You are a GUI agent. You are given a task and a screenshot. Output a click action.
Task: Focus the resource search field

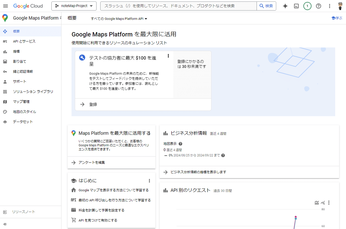click(178, 6)
